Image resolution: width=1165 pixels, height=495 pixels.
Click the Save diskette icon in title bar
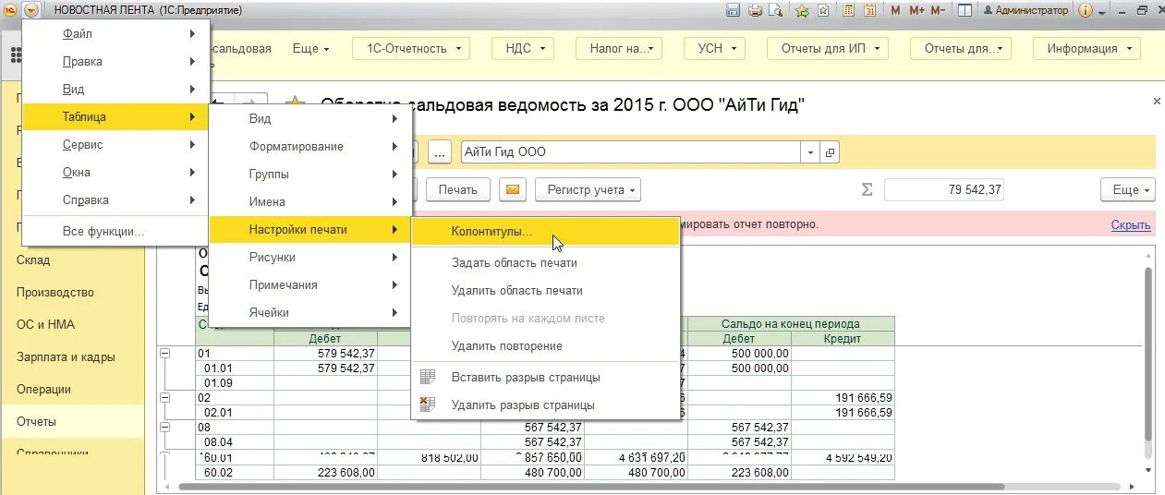[x=733, y=10]
